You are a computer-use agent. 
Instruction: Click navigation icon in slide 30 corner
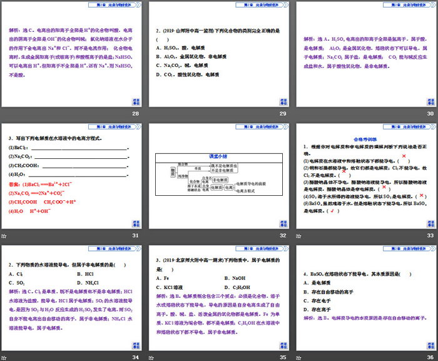tap(430, 102)
